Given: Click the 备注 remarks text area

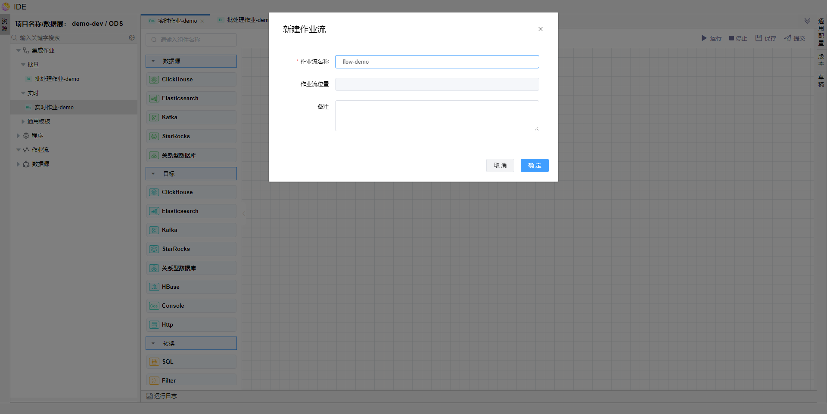Looking at the screenshot, I should [437, 116].
